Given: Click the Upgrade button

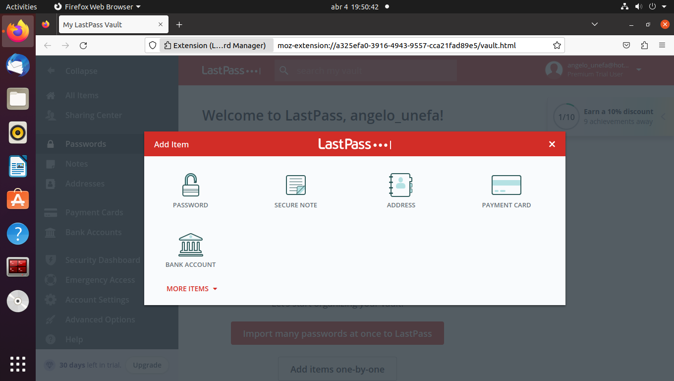Looking at the screenshot, I should pos(147,365).
